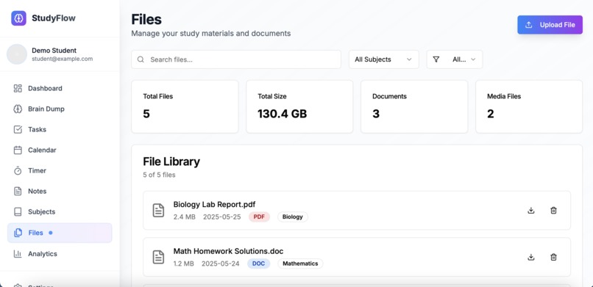Click the Math Homework Solutions.doc file name

228,251
